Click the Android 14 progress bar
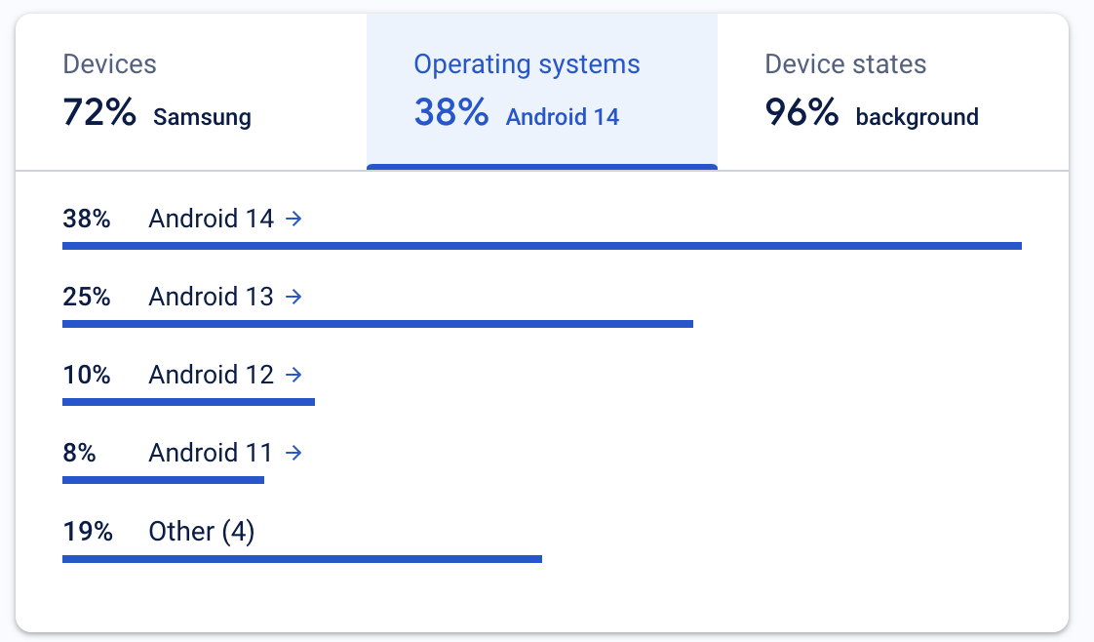Viewport: 1094px width, 642px height. (x=541, y=246)
